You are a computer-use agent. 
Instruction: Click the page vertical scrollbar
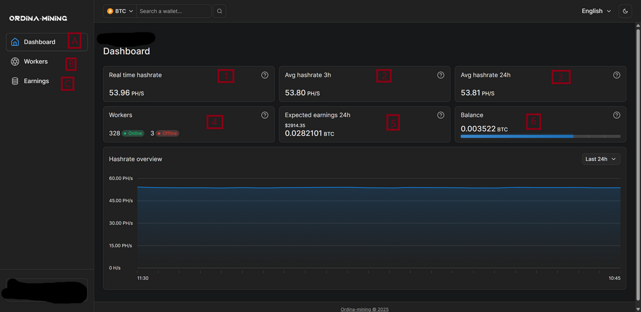pos(638,164)
